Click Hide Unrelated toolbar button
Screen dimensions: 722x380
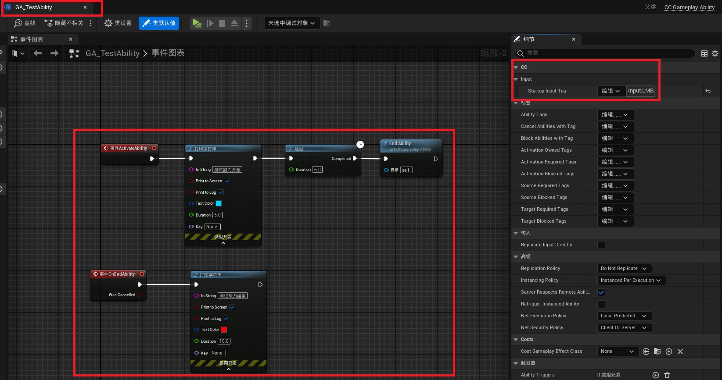point(64,23)
